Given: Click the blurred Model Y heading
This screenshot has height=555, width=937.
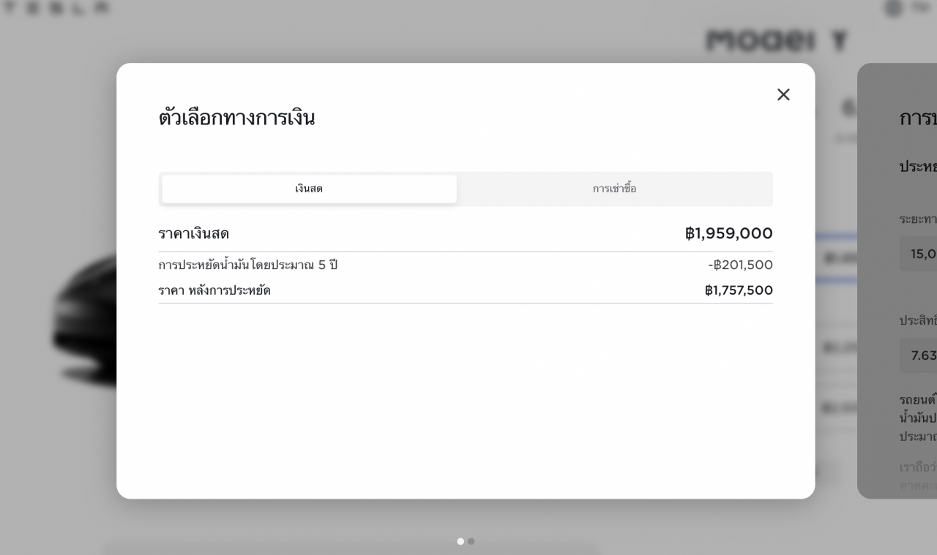Looking at the screenshot, I should [x=777, y=40].
